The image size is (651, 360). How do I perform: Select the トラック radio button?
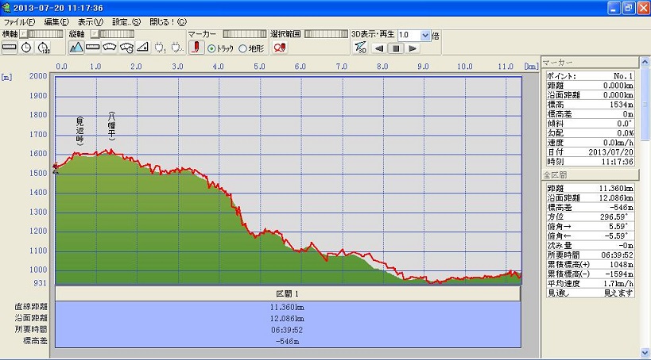point(211,48)
